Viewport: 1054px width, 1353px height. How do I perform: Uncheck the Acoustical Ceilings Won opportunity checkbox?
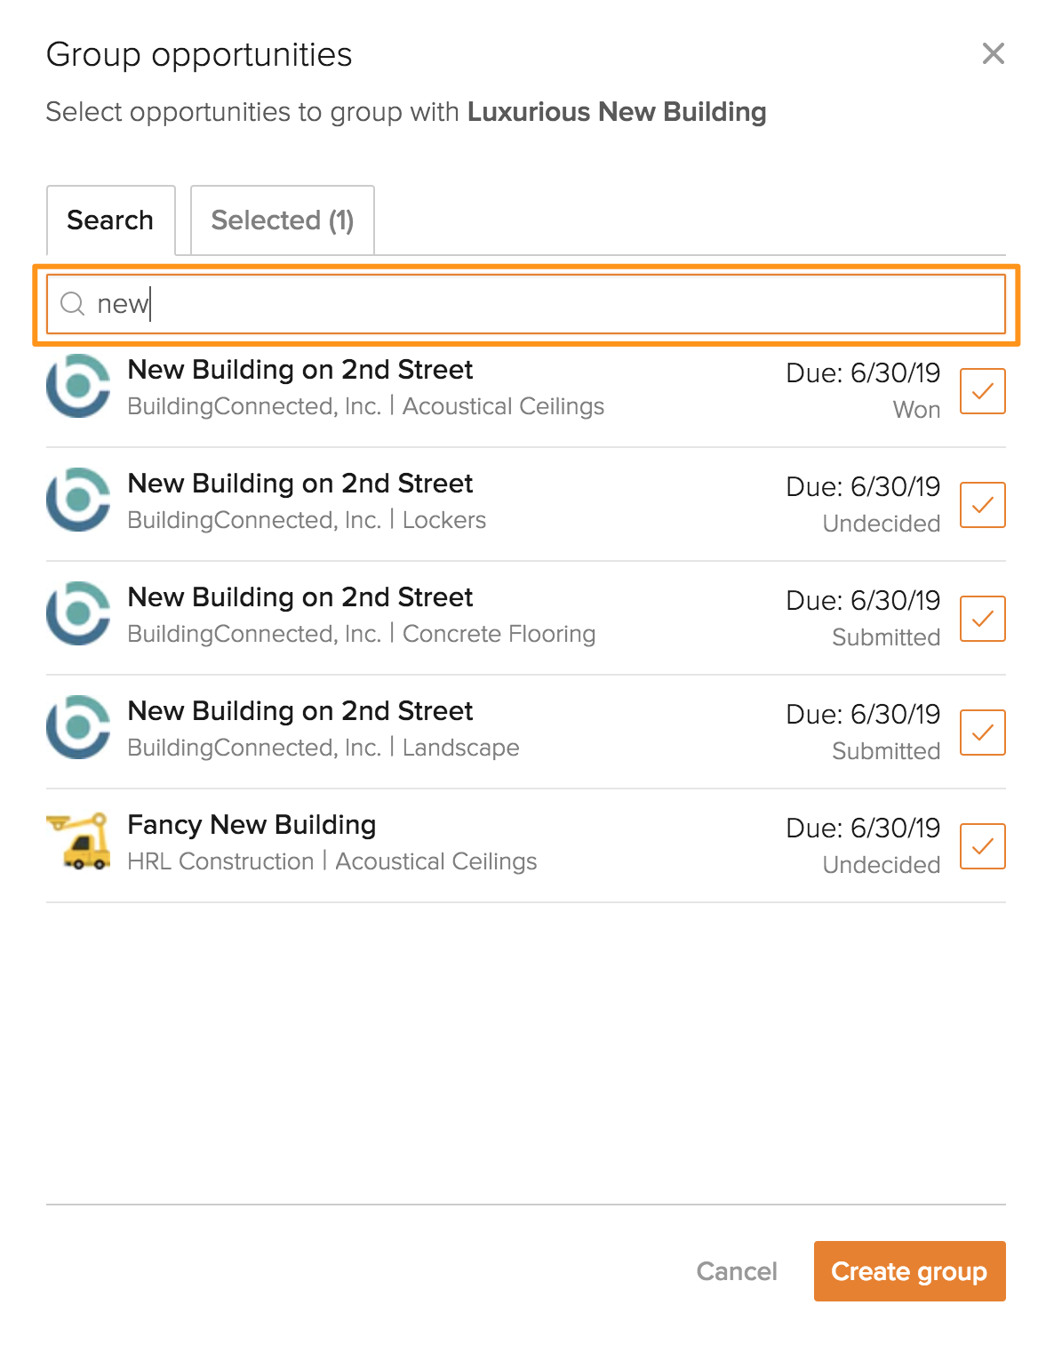[x=982, y=391]
